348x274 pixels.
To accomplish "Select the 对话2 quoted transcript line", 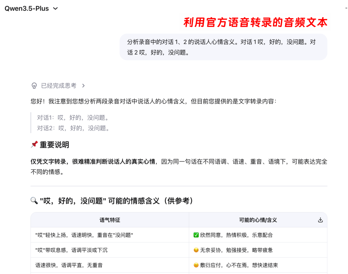I will [74, 128].
